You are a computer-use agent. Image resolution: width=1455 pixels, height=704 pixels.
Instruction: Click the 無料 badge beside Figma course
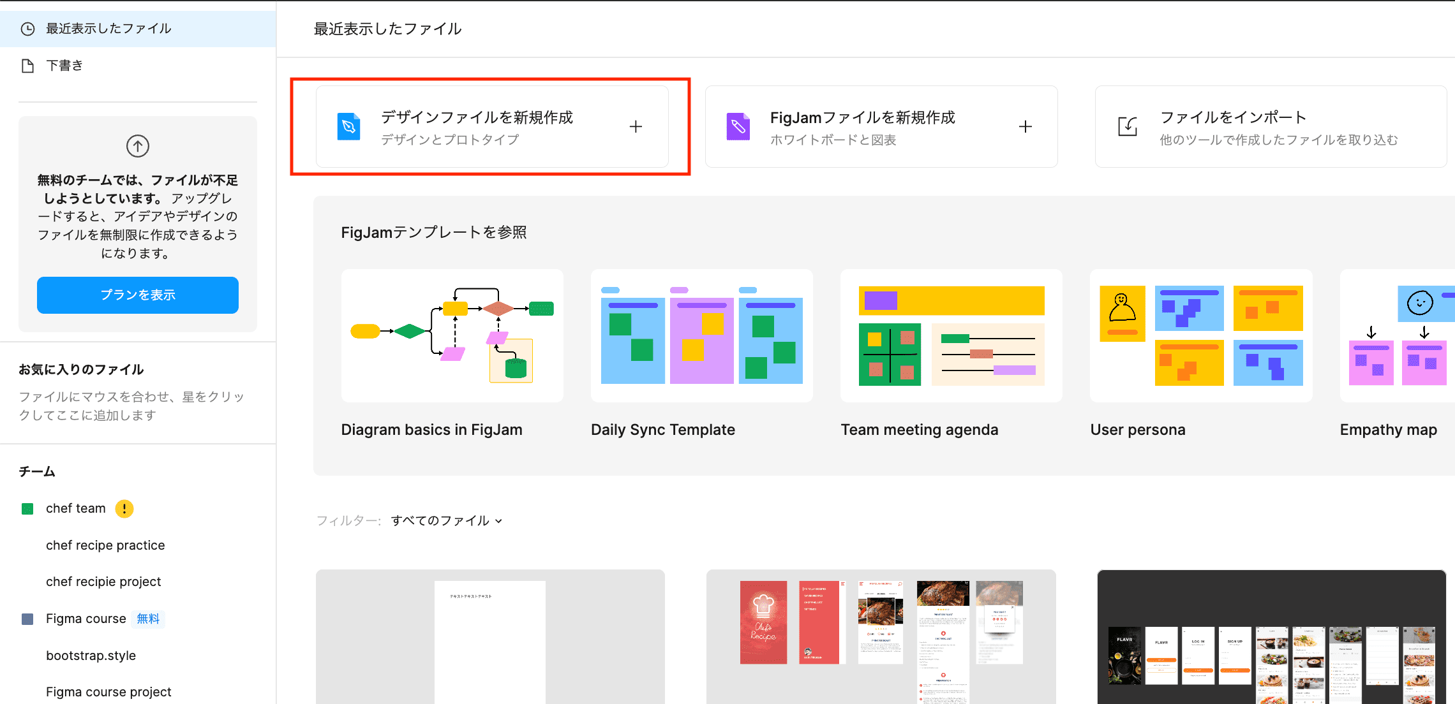pyautogui.click(x=148, y=619)
